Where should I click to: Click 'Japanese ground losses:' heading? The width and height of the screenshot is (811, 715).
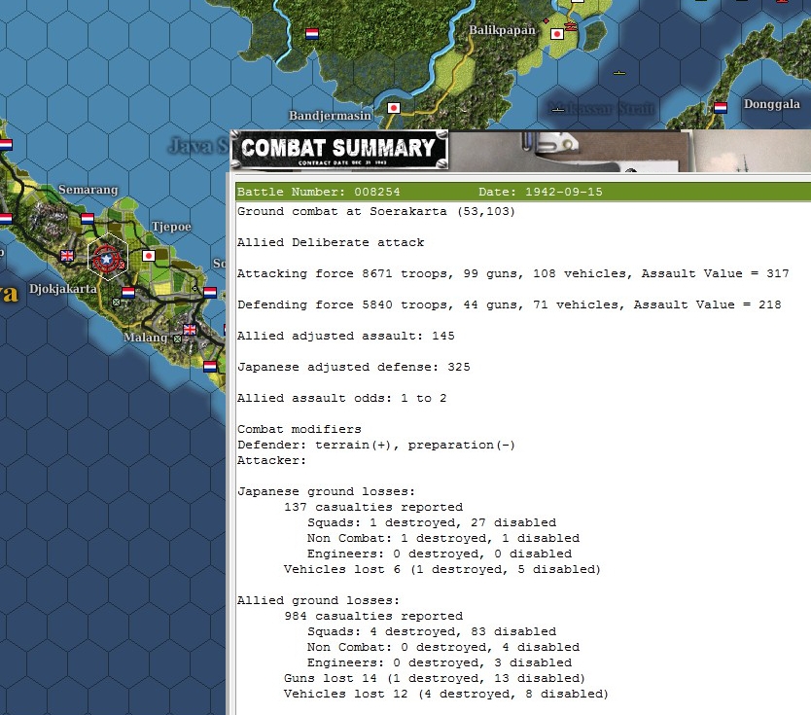[327, 491]
